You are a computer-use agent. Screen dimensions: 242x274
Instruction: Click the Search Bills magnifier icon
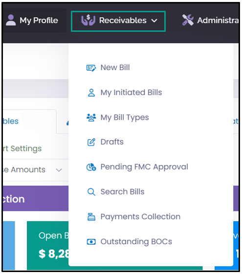click(x=91, y=192)
